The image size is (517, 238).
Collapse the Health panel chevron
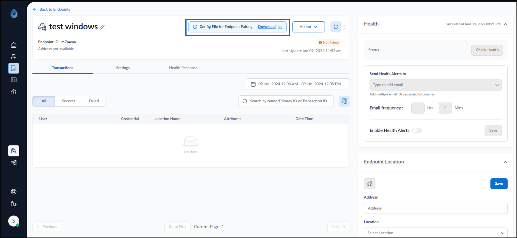coord(506,24)
